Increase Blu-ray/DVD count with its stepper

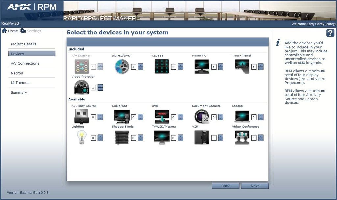140,65
